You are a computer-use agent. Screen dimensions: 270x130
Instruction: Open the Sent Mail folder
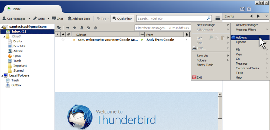[19, 46]
